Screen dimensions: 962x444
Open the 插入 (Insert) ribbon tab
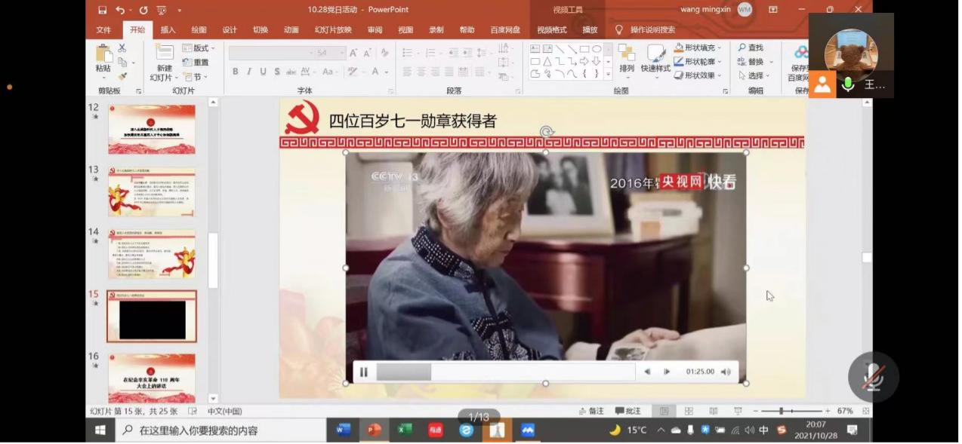pos(168,30)
